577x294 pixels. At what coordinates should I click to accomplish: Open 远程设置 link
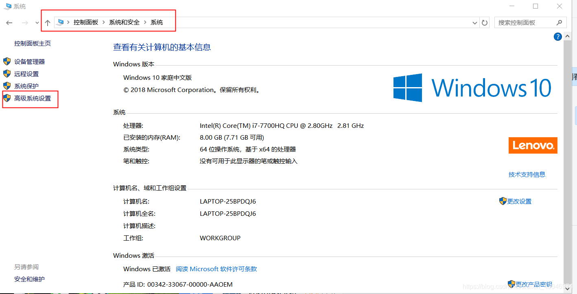click(x=26, y=74)
